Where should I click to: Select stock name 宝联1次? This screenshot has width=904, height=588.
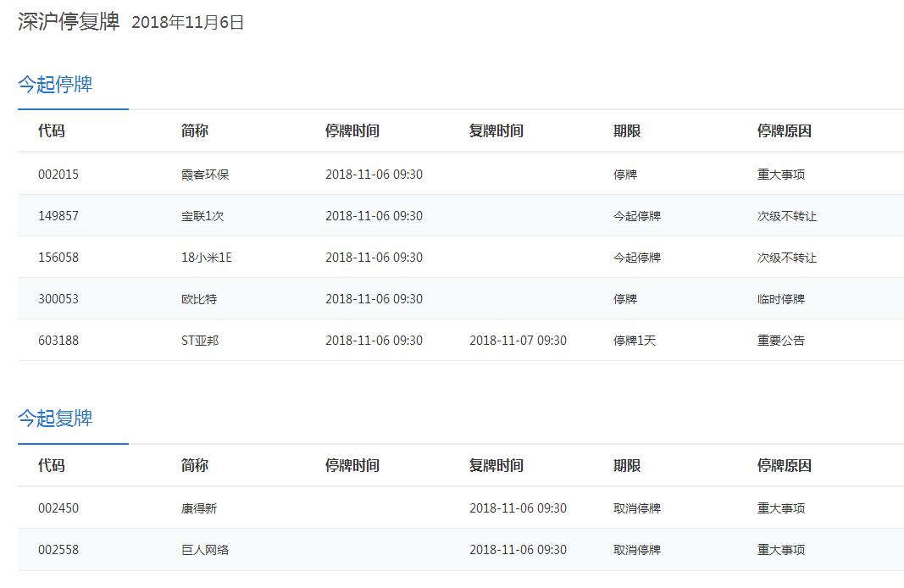pos(202,216)
